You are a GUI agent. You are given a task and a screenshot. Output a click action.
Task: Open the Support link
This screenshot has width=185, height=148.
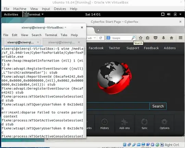133,48
